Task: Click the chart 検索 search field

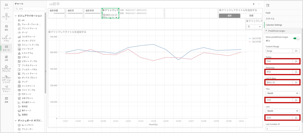Action: 30,9
